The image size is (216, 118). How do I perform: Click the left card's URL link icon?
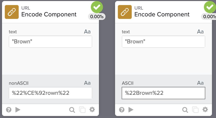12,12
